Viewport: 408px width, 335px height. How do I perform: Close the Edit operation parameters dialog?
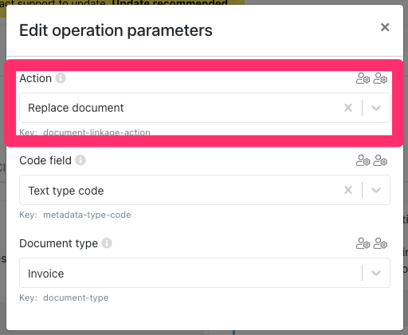click(x=385, y=27)
